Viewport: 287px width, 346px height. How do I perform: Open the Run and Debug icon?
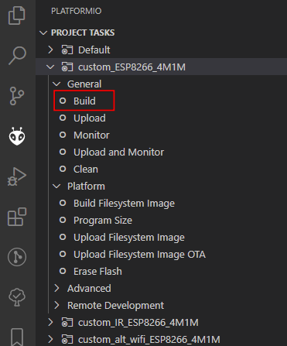point(17,176)
